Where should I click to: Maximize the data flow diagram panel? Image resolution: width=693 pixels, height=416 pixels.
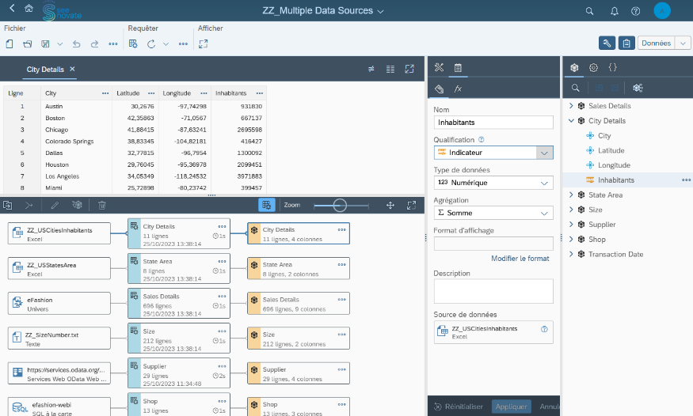[x=412, y=205]
